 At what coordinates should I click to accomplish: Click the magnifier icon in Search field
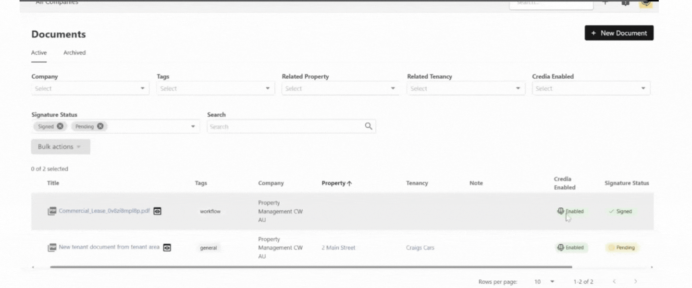pyautogui.click(x=368, y=126)
